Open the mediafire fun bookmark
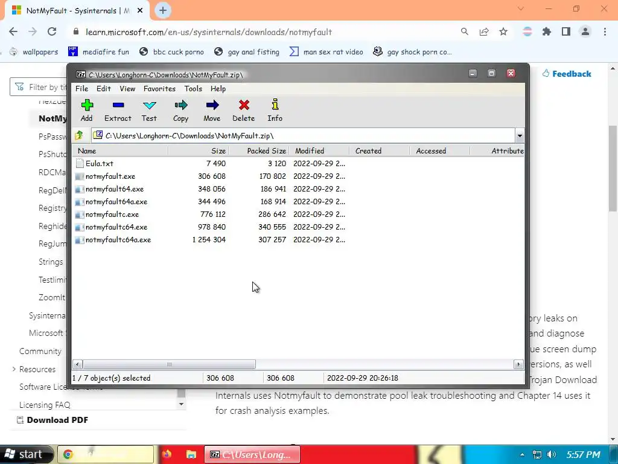Image resolution: width=618 pixels, height=464 pixels. (x=98, y=52)
